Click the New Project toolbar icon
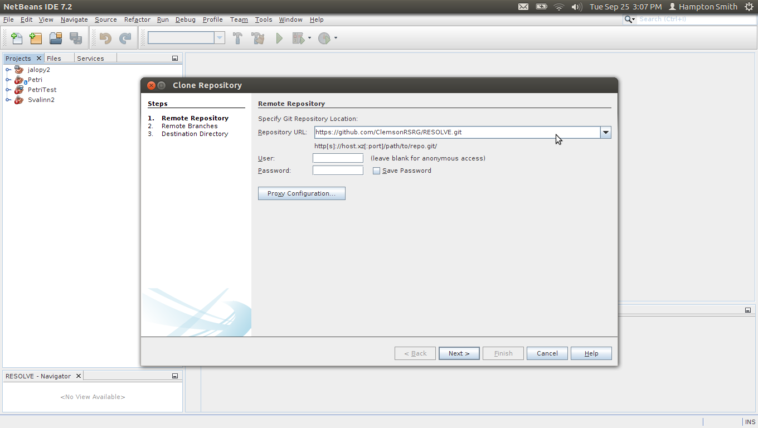Screen dimensions: 758x428 coord(36,38)
